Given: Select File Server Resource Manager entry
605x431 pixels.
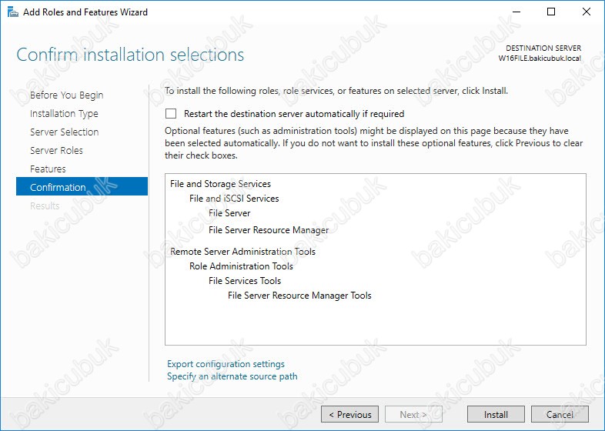Looking at the screenshot, I should pos(269,230).
